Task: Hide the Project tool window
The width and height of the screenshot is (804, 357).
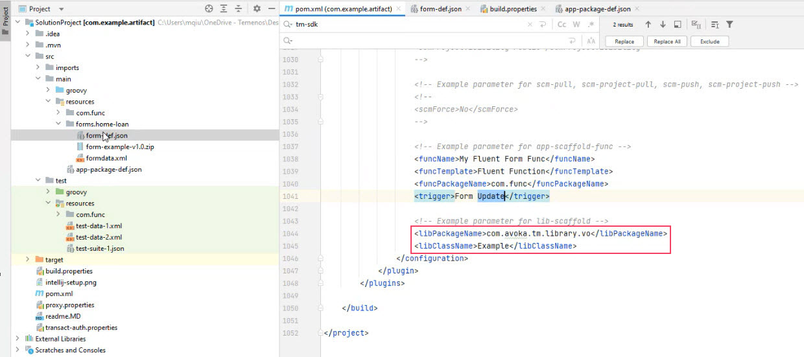Action: click(x=271, y=9)
